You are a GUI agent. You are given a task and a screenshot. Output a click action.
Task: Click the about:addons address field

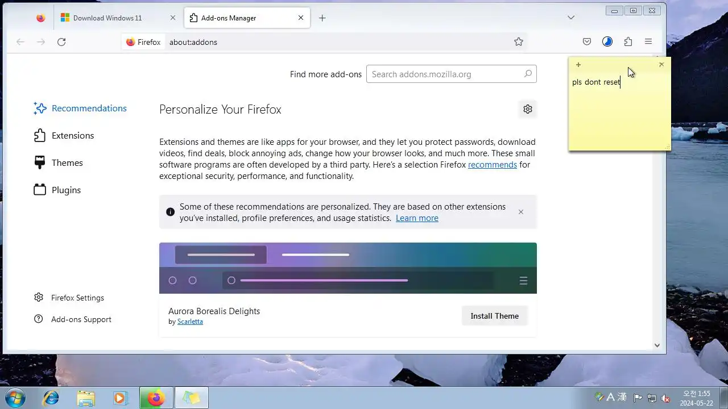pyautogui.click(x=338, y=42)
